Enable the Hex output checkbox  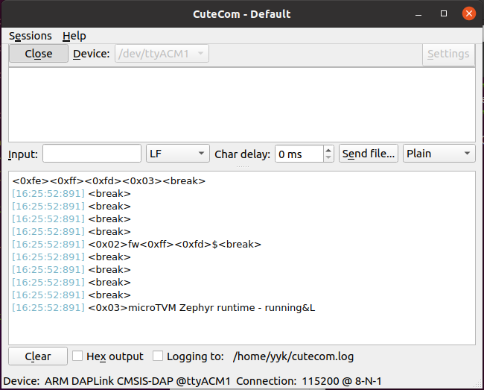click(x=77, y=356)
